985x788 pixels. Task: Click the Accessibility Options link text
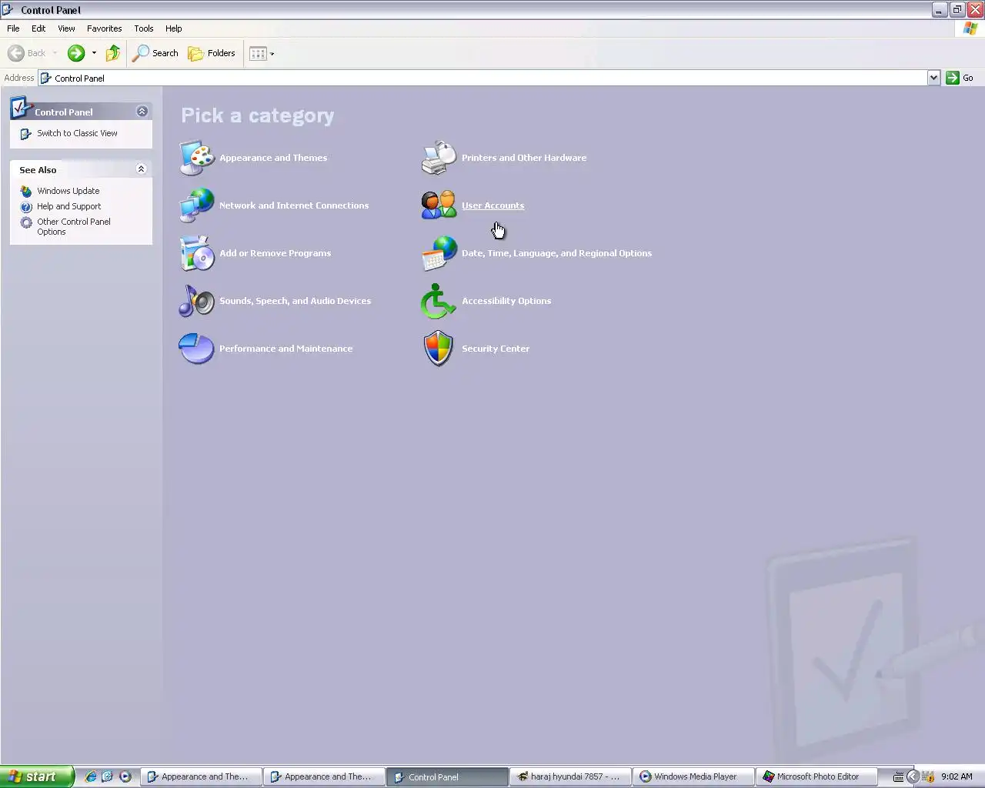506,301
